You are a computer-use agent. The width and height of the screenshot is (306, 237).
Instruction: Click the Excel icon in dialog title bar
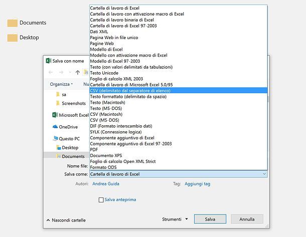click(x=48, y=61)
